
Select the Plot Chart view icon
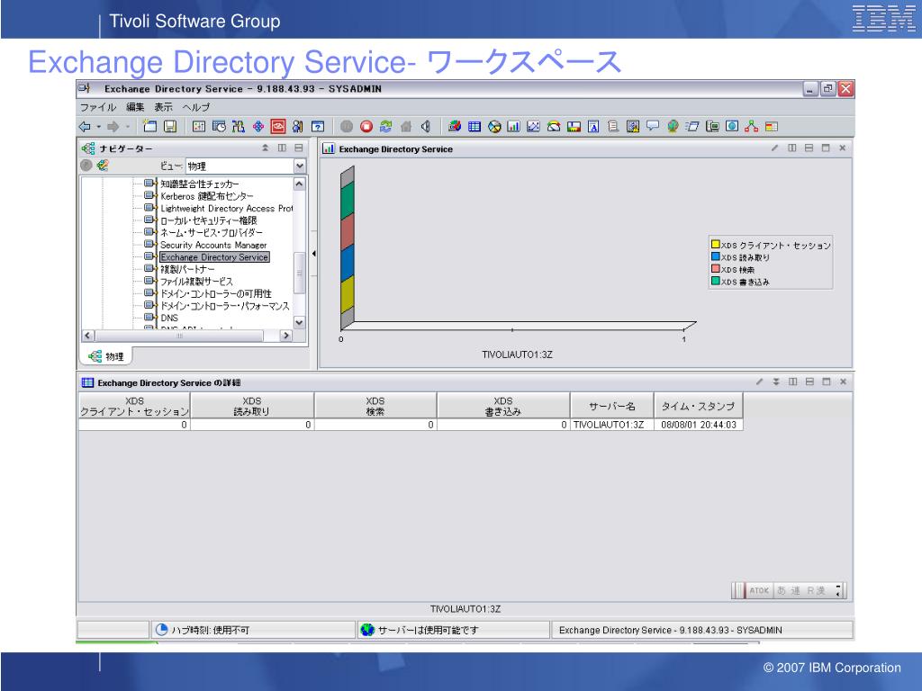[x=533, y=126]
